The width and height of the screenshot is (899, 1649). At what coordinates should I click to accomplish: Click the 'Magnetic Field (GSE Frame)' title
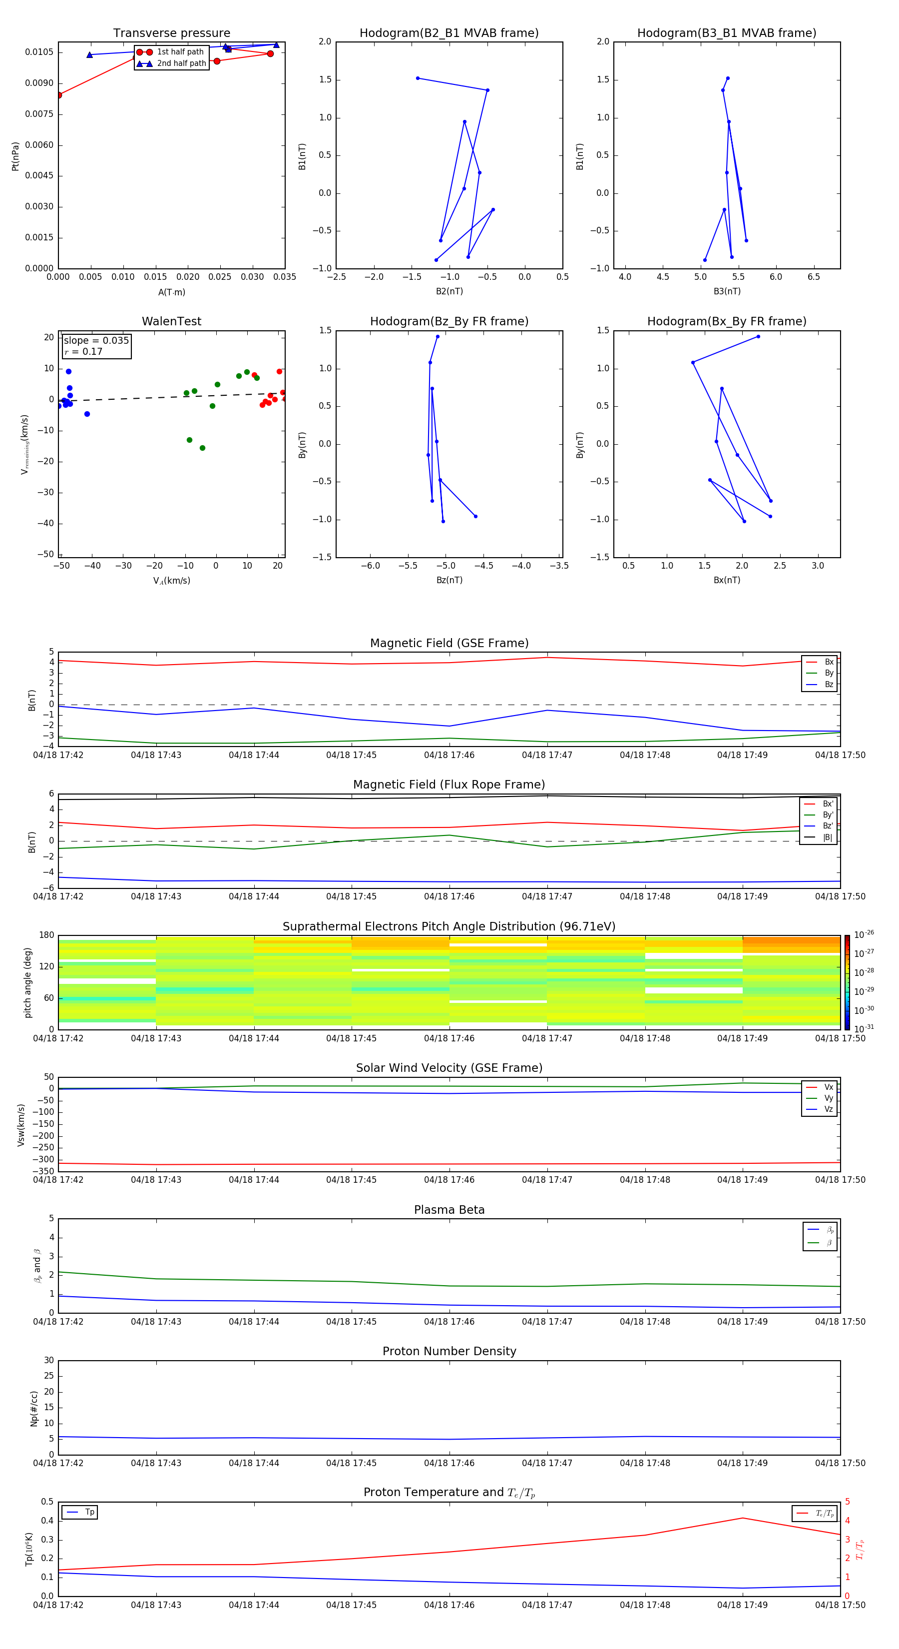pyautogui.click(x=449, y=643)
